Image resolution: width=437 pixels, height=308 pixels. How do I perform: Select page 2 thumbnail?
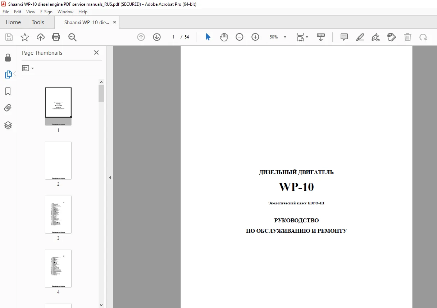(58, 160)
